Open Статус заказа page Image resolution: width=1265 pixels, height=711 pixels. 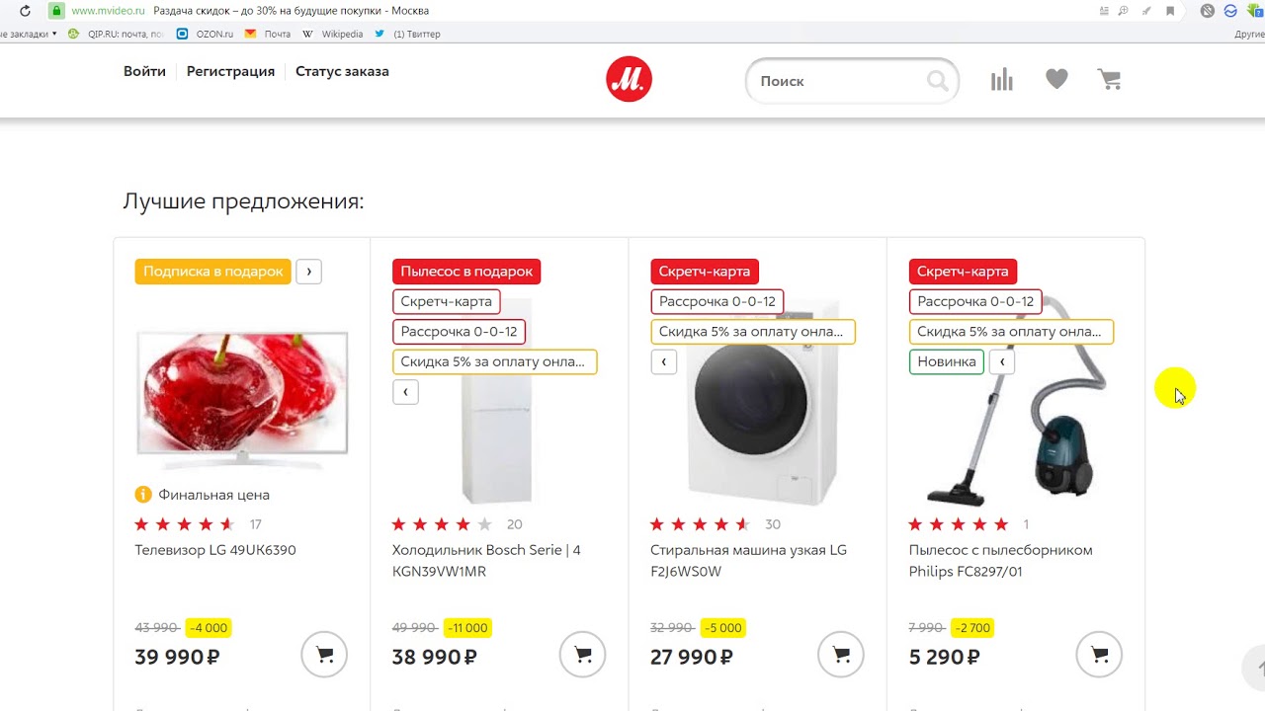pos(342,71)
